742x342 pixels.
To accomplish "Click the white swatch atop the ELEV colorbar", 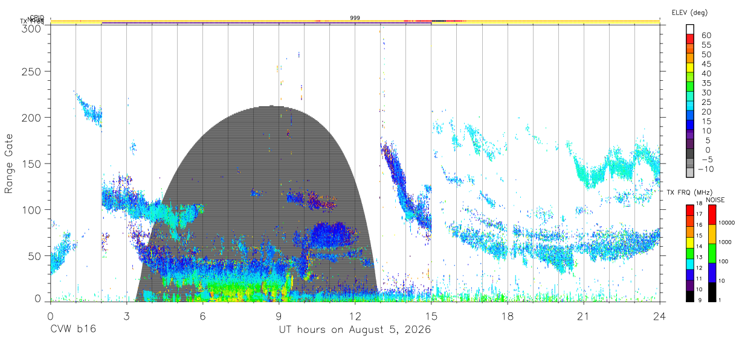I will click(x=690, y=30).
